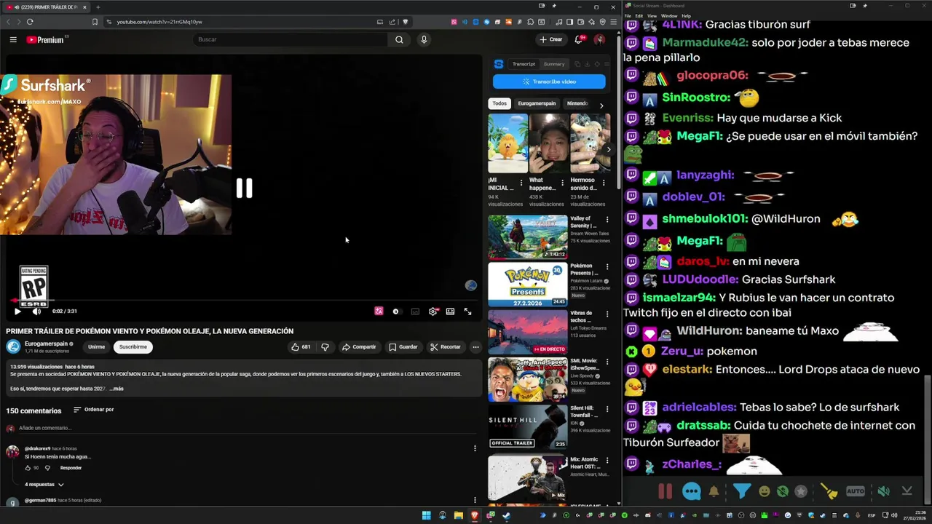Like the video with thumbs up
Image resolution: width=932 pixels, height=524 pixels.
(x=301, y=347)
